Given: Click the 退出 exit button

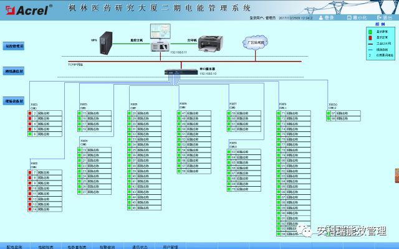Looking at the screenshot, I should pos(383,18).
